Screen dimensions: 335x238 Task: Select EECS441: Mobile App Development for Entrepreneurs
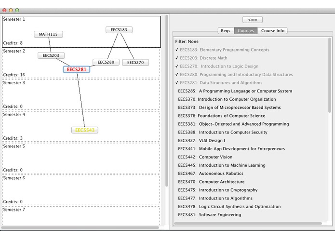231,149
